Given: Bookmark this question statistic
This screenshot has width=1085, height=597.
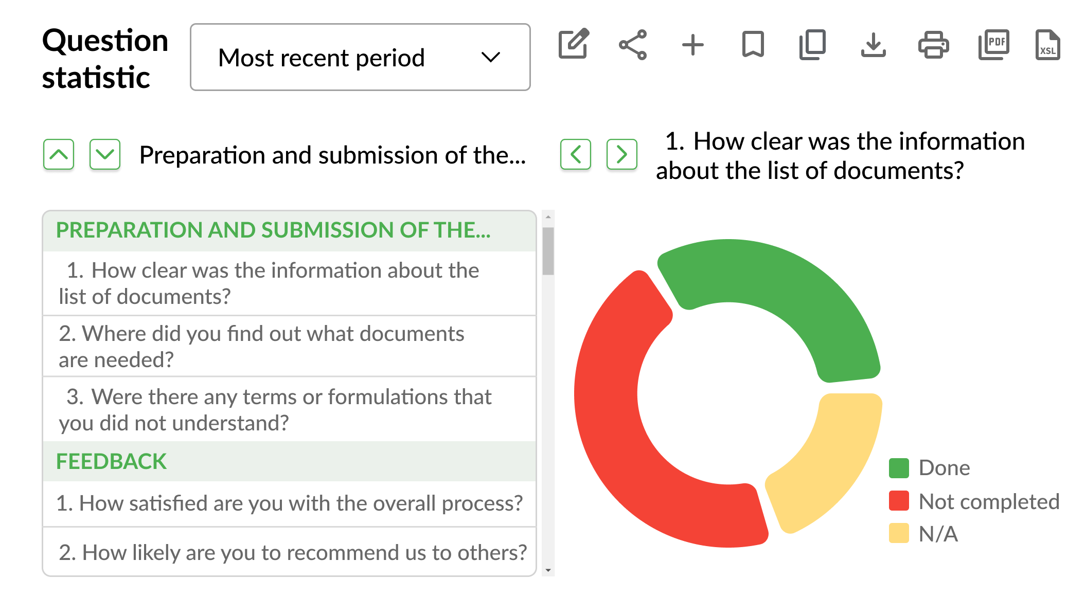Looking at the screenshot, I should (x=753, y=45).
